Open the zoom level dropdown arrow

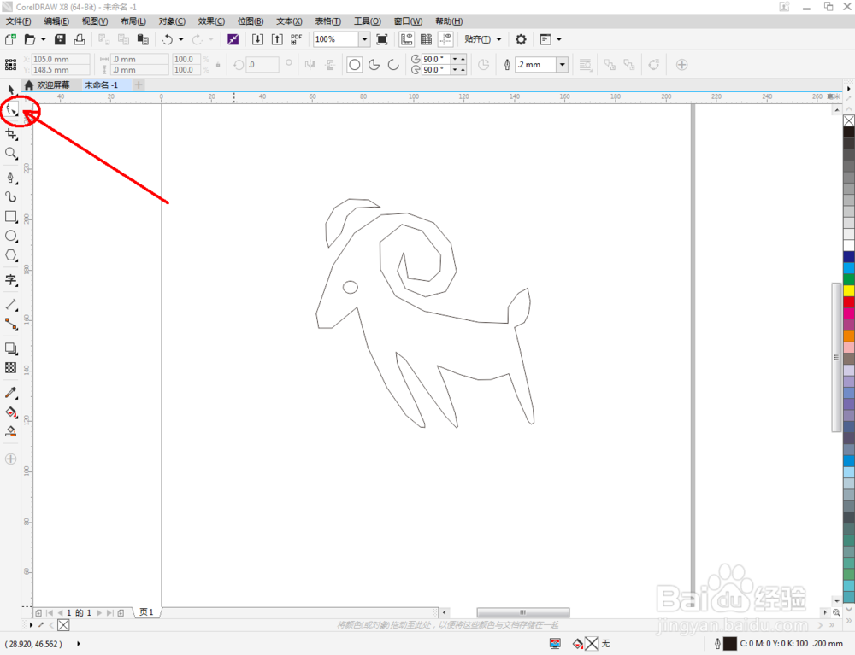[x=364, y=39]
